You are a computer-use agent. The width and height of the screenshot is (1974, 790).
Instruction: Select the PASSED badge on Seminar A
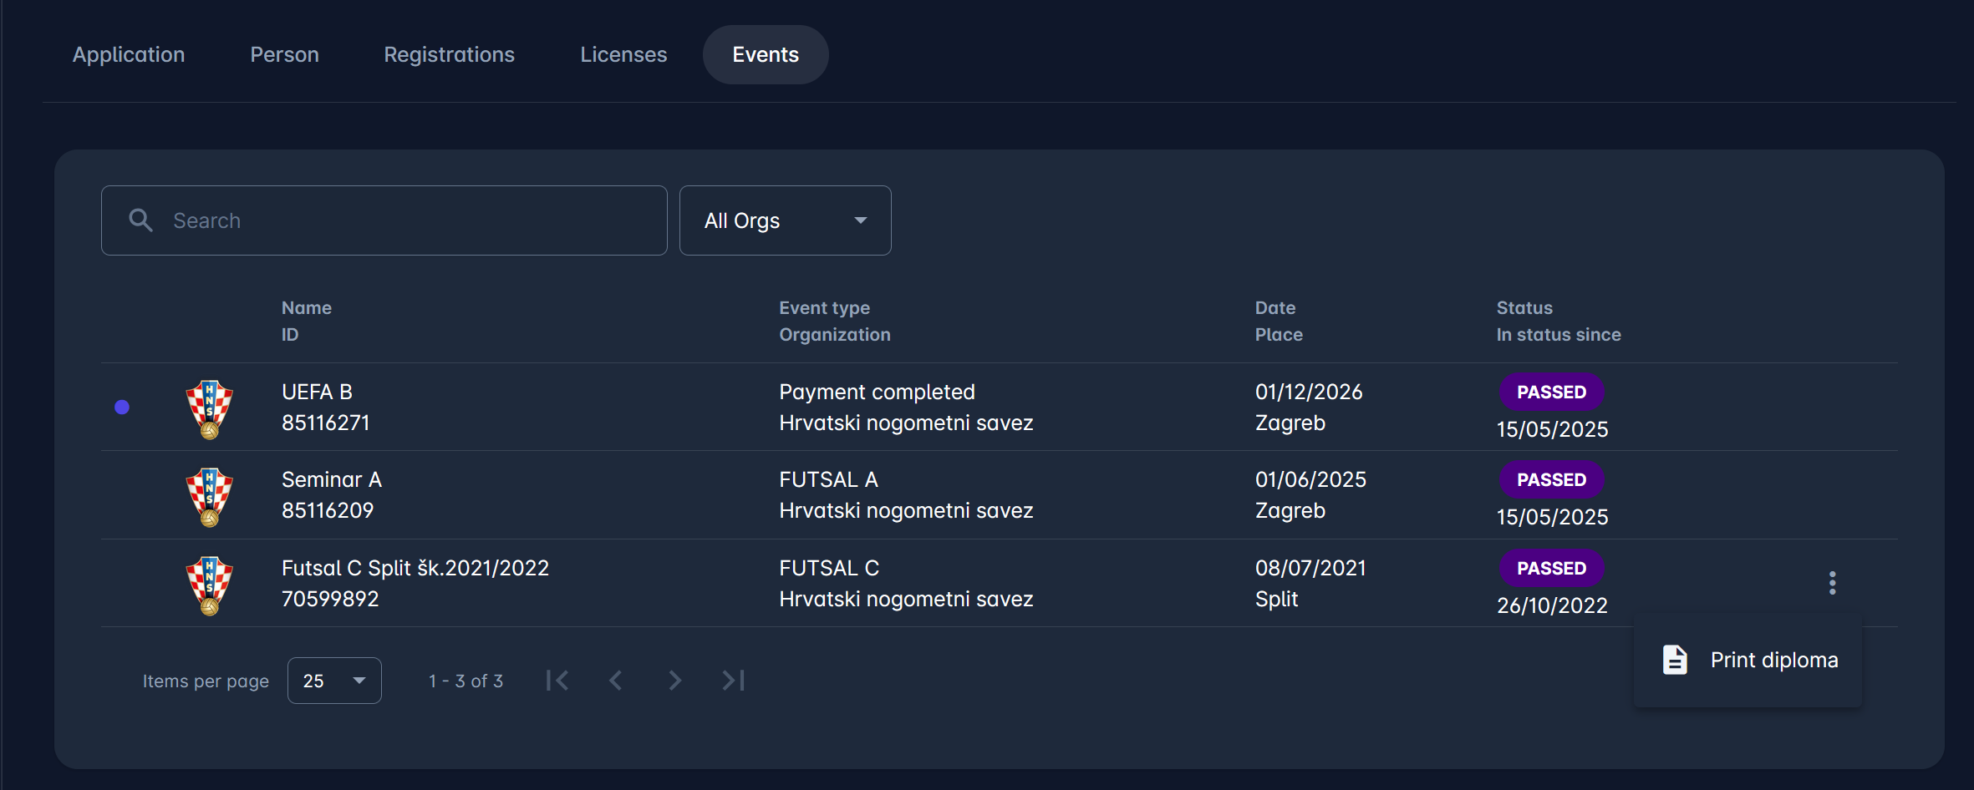(1551, 479)
